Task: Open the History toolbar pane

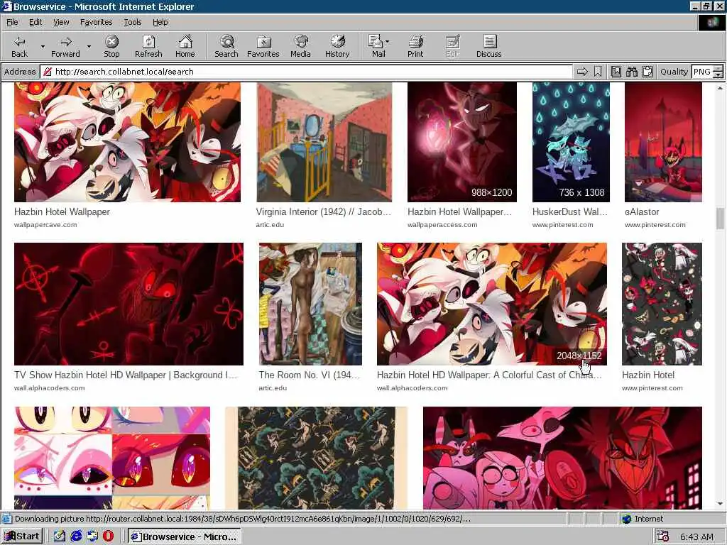Action: click(x=337, y=47)
